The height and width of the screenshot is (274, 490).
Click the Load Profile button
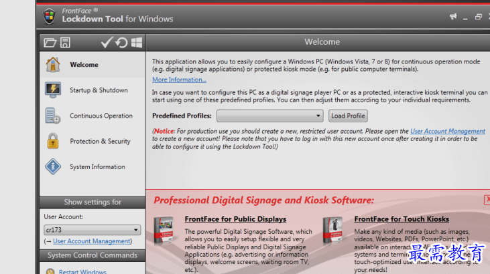pos(348,116)
